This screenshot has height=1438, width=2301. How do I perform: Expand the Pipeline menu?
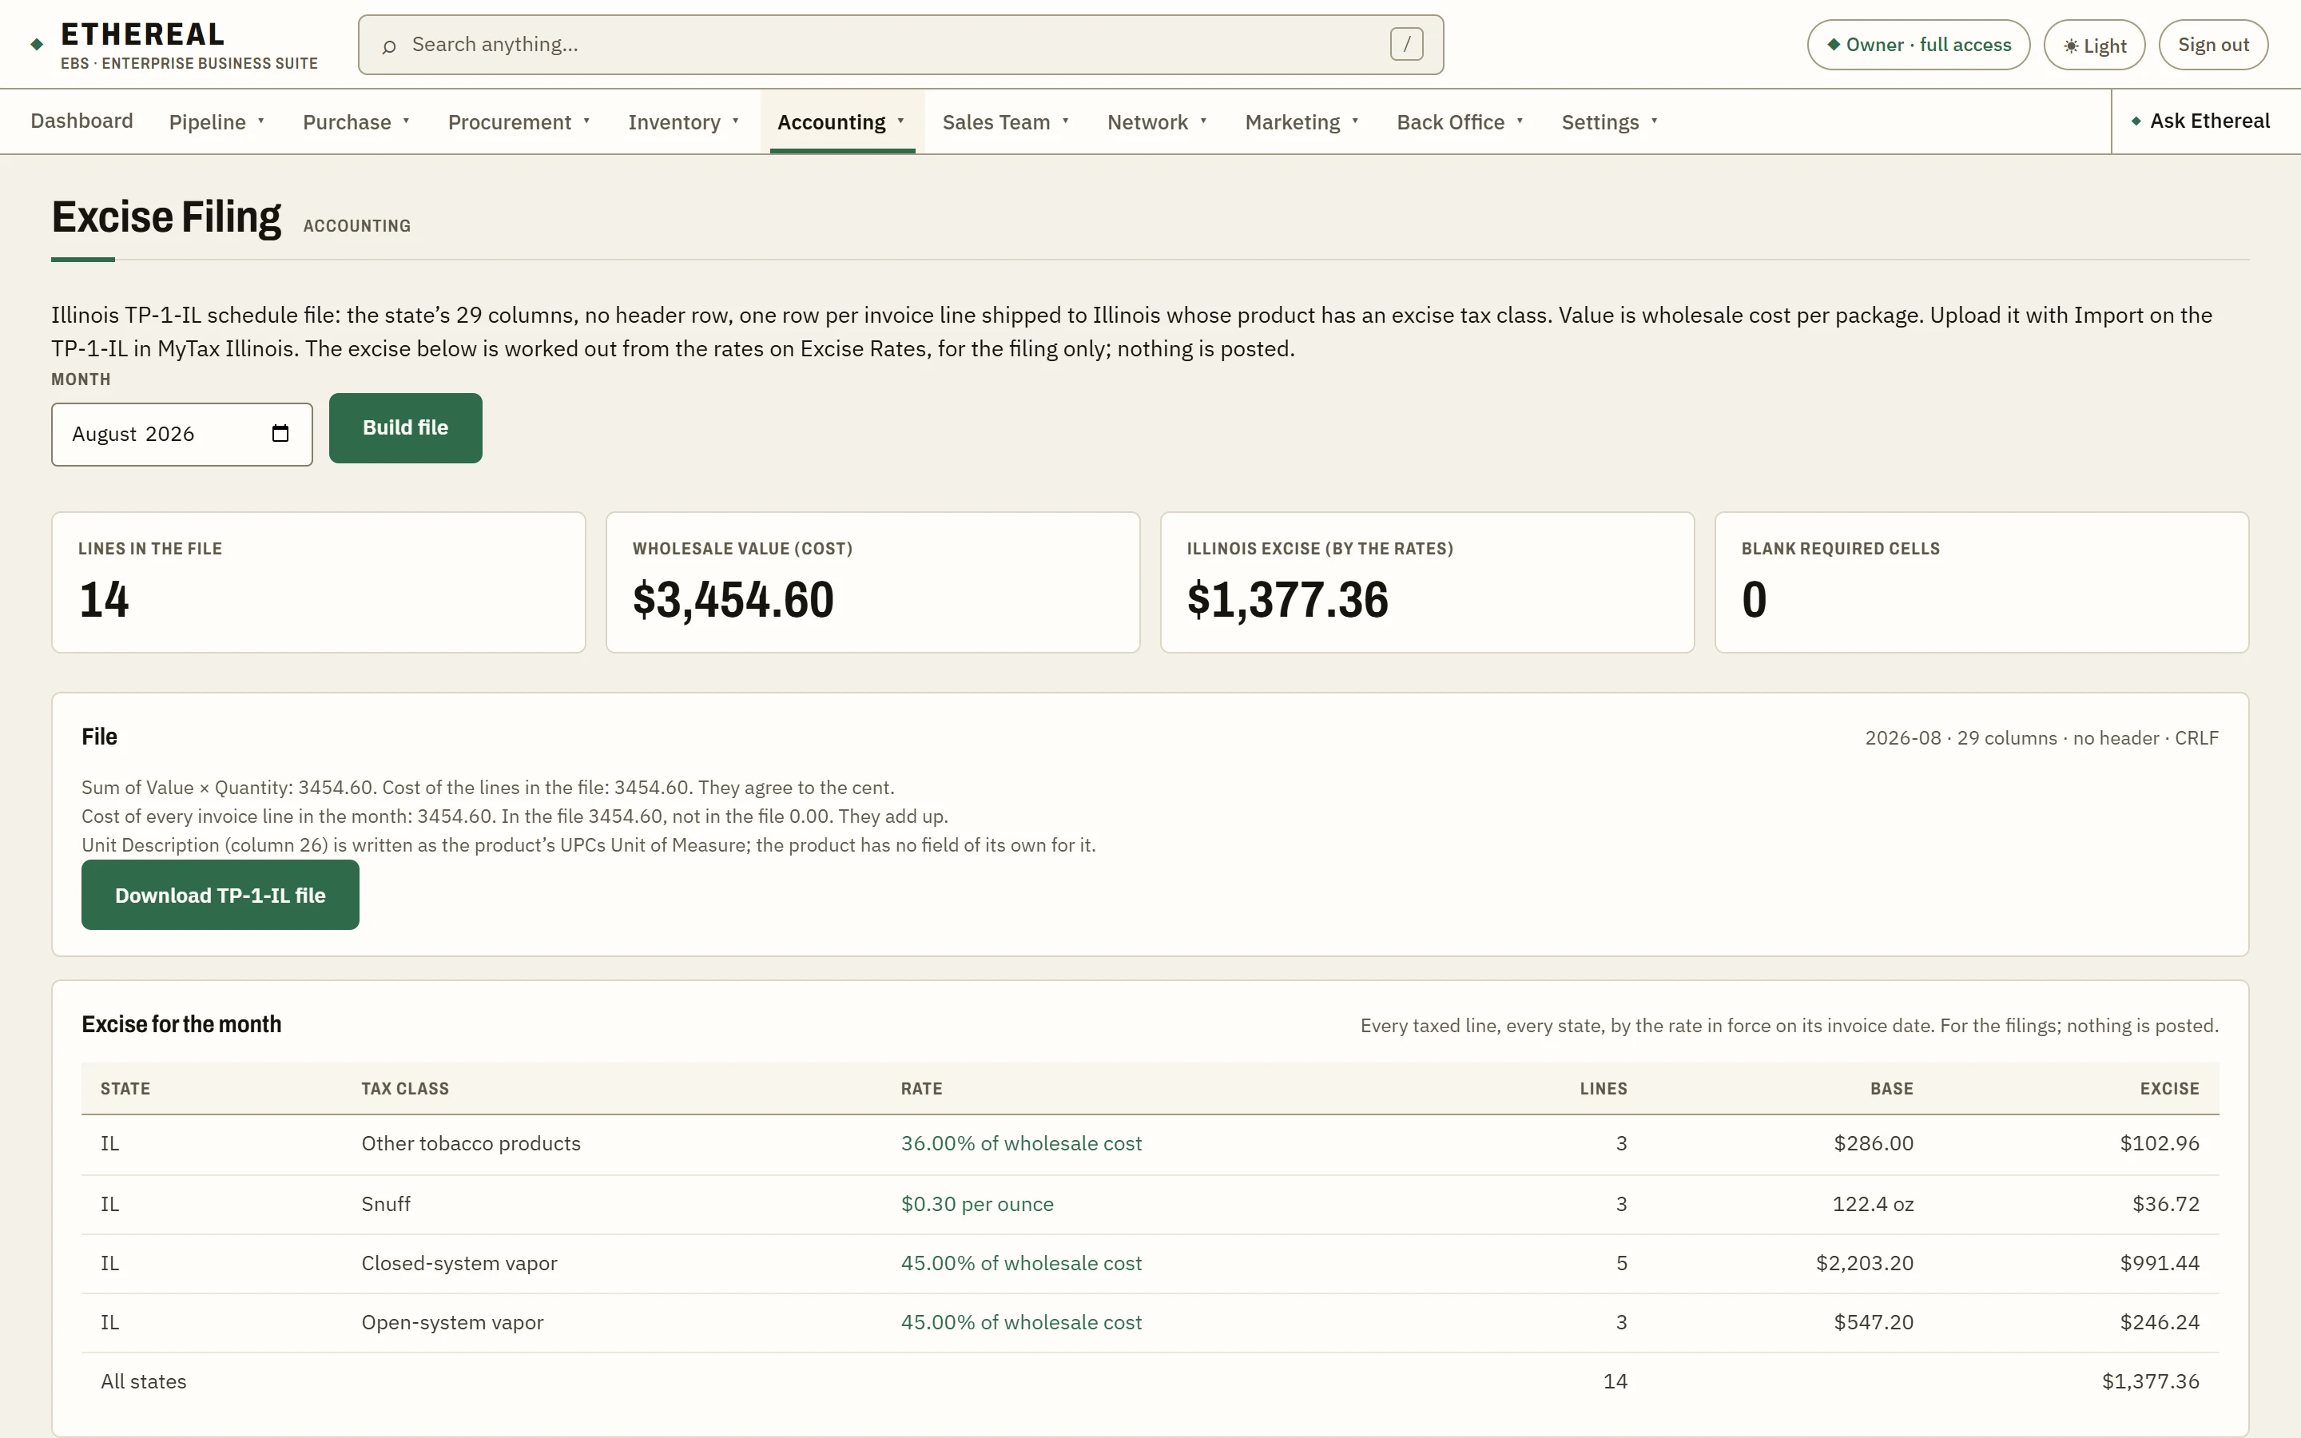pos(217,121)
